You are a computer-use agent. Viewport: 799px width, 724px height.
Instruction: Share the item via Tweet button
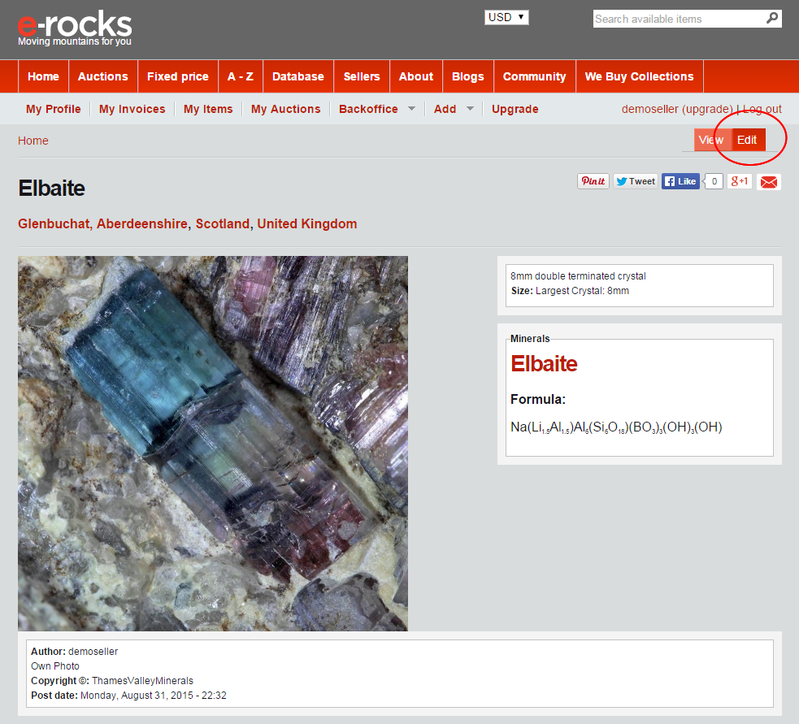(x=636, y=181)
